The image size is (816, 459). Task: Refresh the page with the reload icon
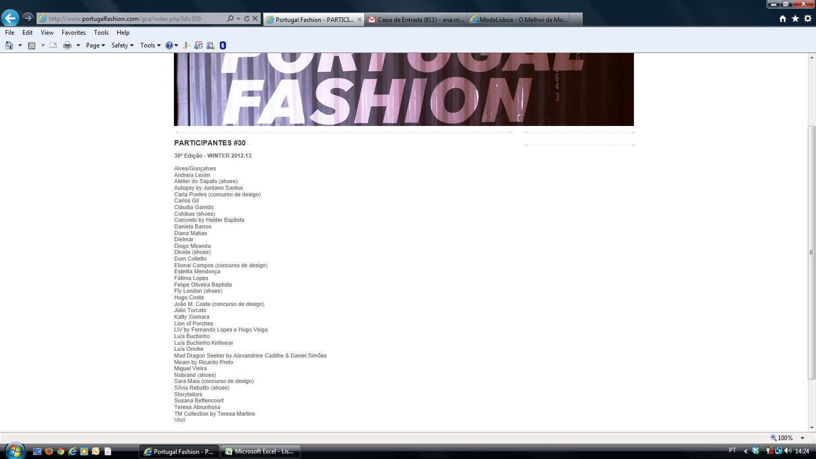coord(247,19)
